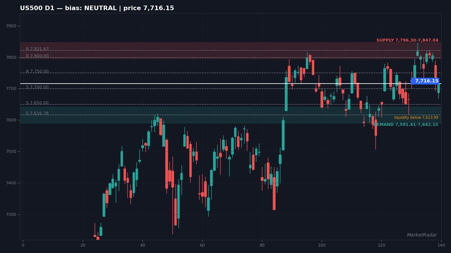The height and width of the screenshot is (253, 451).
Task: Click resistance label R 7,800.00
Action: (37, 56)
